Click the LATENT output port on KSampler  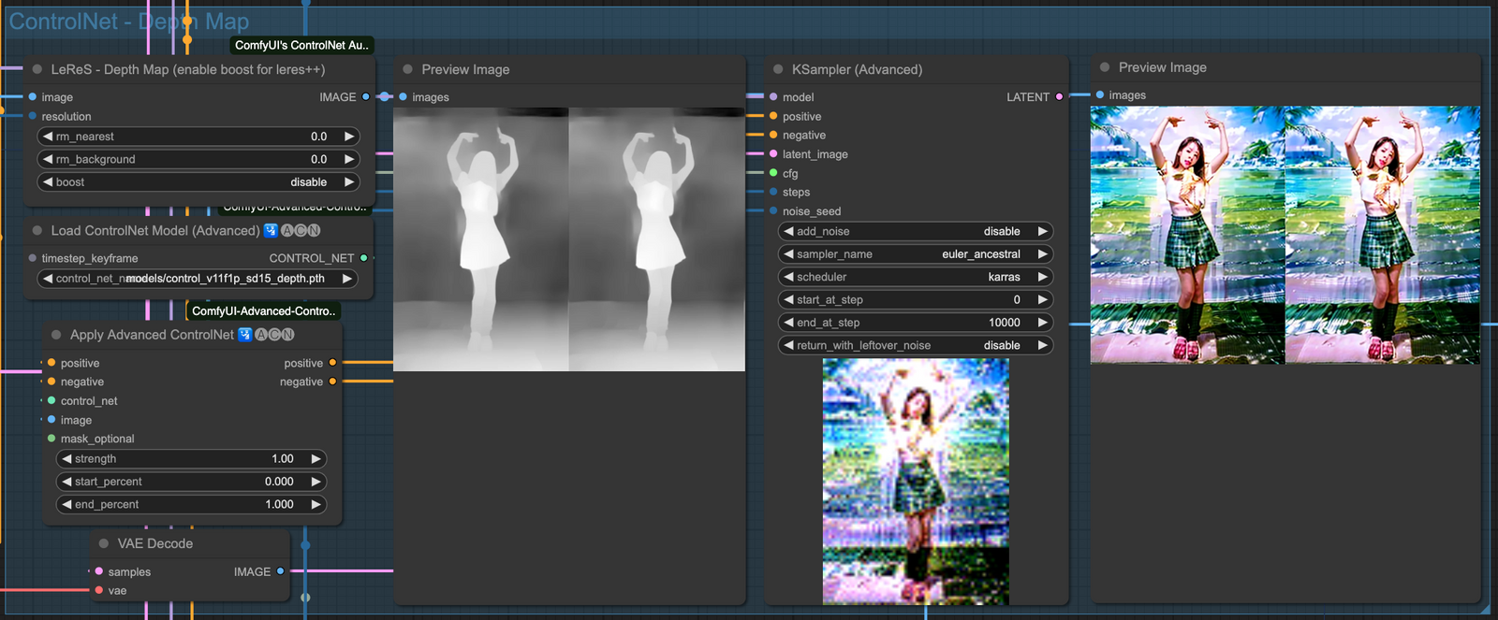click(x=1059, y=97)
